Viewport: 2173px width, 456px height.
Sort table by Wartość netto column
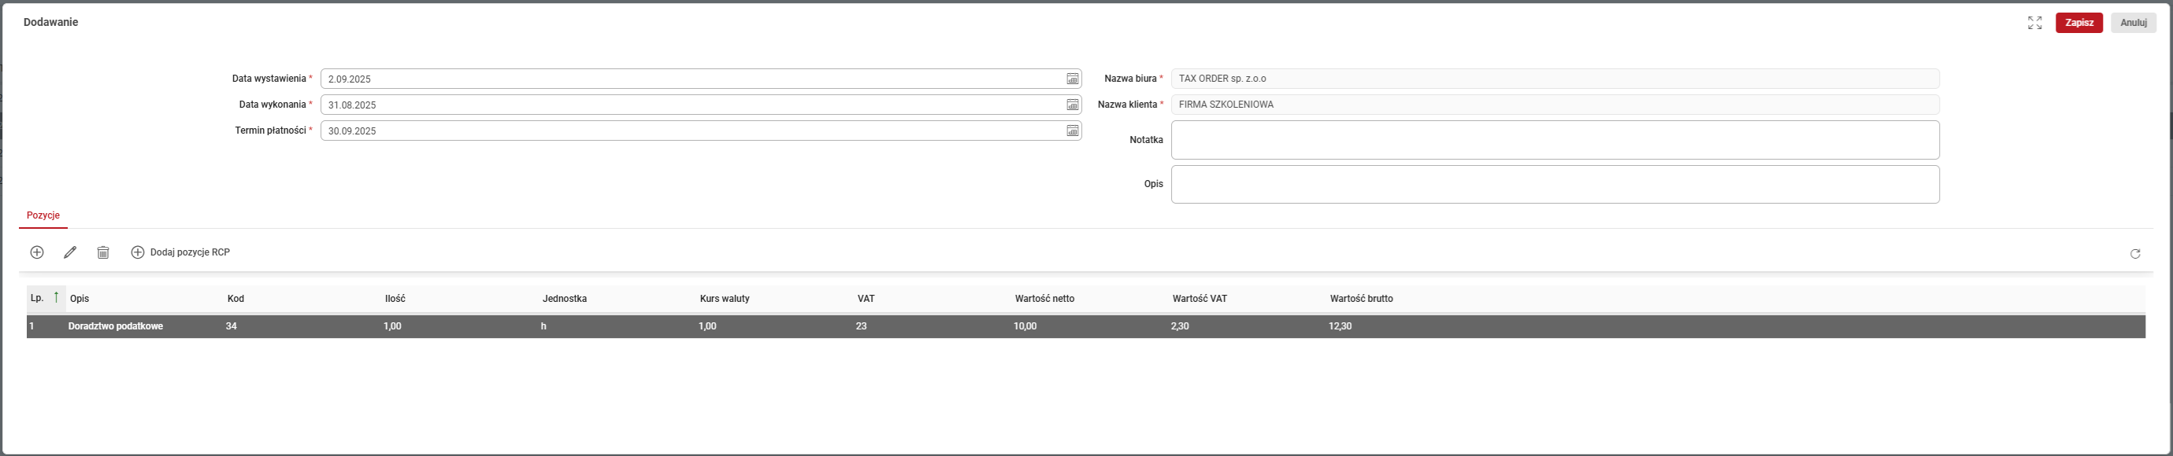pos(1044,299)
